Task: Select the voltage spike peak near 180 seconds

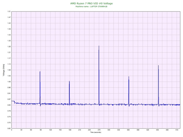Action: point(69,81)
